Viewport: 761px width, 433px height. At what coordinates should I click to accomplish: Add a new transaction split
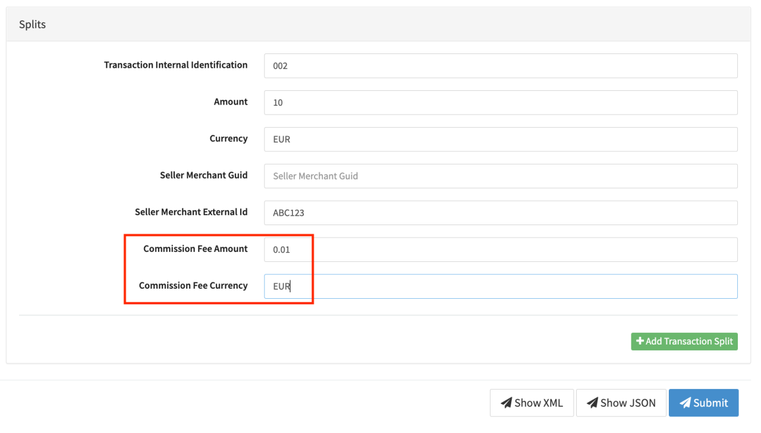[x=684, y=342]
